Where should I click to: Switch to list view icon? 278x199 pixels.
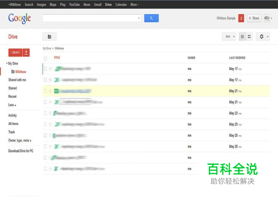[242, 37]
